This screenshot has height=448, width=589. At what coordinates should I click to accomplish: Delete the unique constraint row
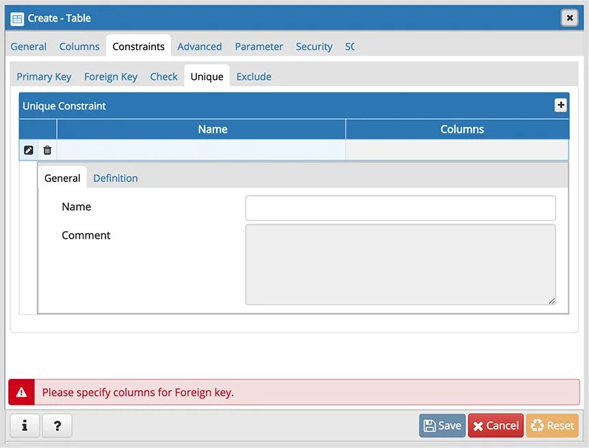pyautogui.click(x=47, y=150)
